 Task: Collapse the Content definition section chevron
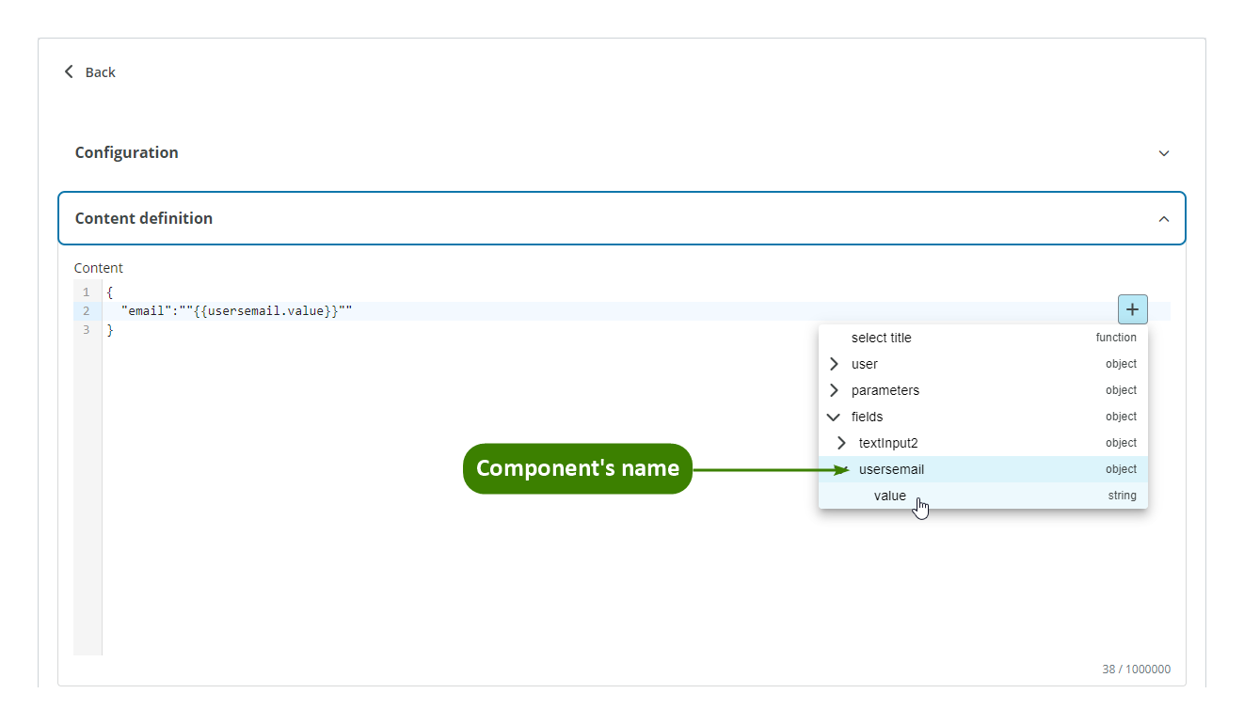[x=1164, y=219]
